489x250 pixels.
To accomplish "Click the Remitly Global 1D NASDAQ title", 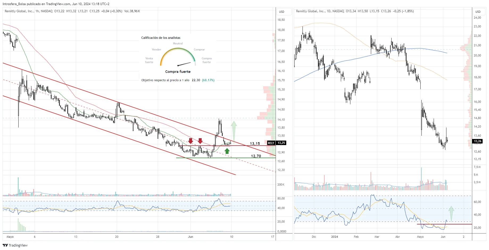I will click(320, 11).
